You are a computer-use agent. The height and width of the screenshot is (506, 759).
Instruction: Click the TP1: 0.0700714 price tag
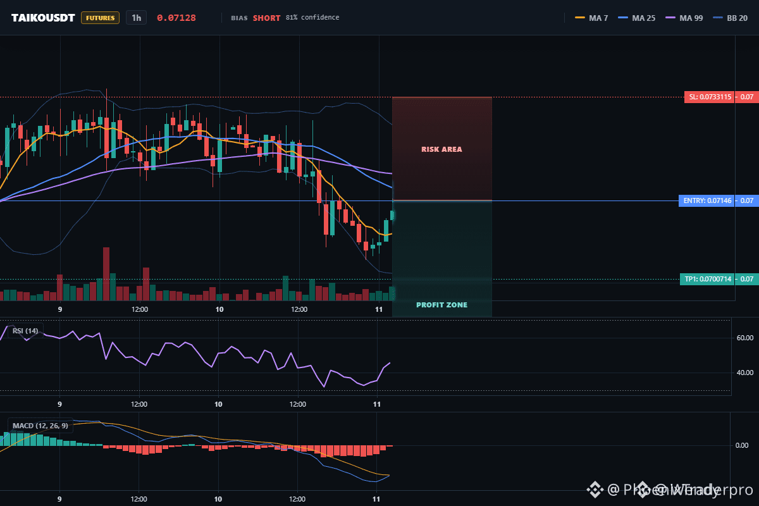click(708, 279)
